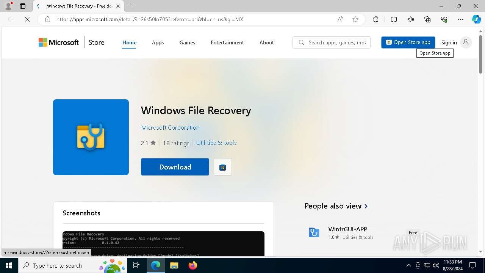This screenshot has width=485, height=273.
Task: Open File Explorer from taskbar
Action: pyautogui.click(x=174, y=265)
